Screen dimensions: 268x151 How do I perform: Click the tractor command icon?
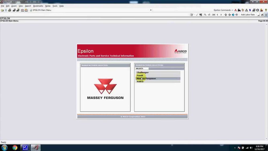point(239,10)
